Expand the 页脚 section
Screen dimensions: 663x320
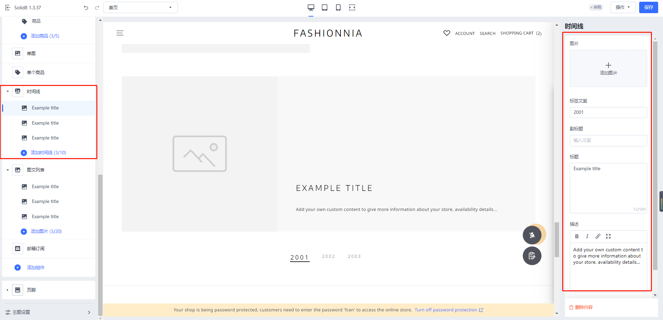point(8,290)
